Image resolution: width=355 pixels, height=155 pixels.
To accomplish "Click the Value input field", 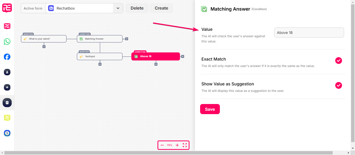I will point(309,33).
